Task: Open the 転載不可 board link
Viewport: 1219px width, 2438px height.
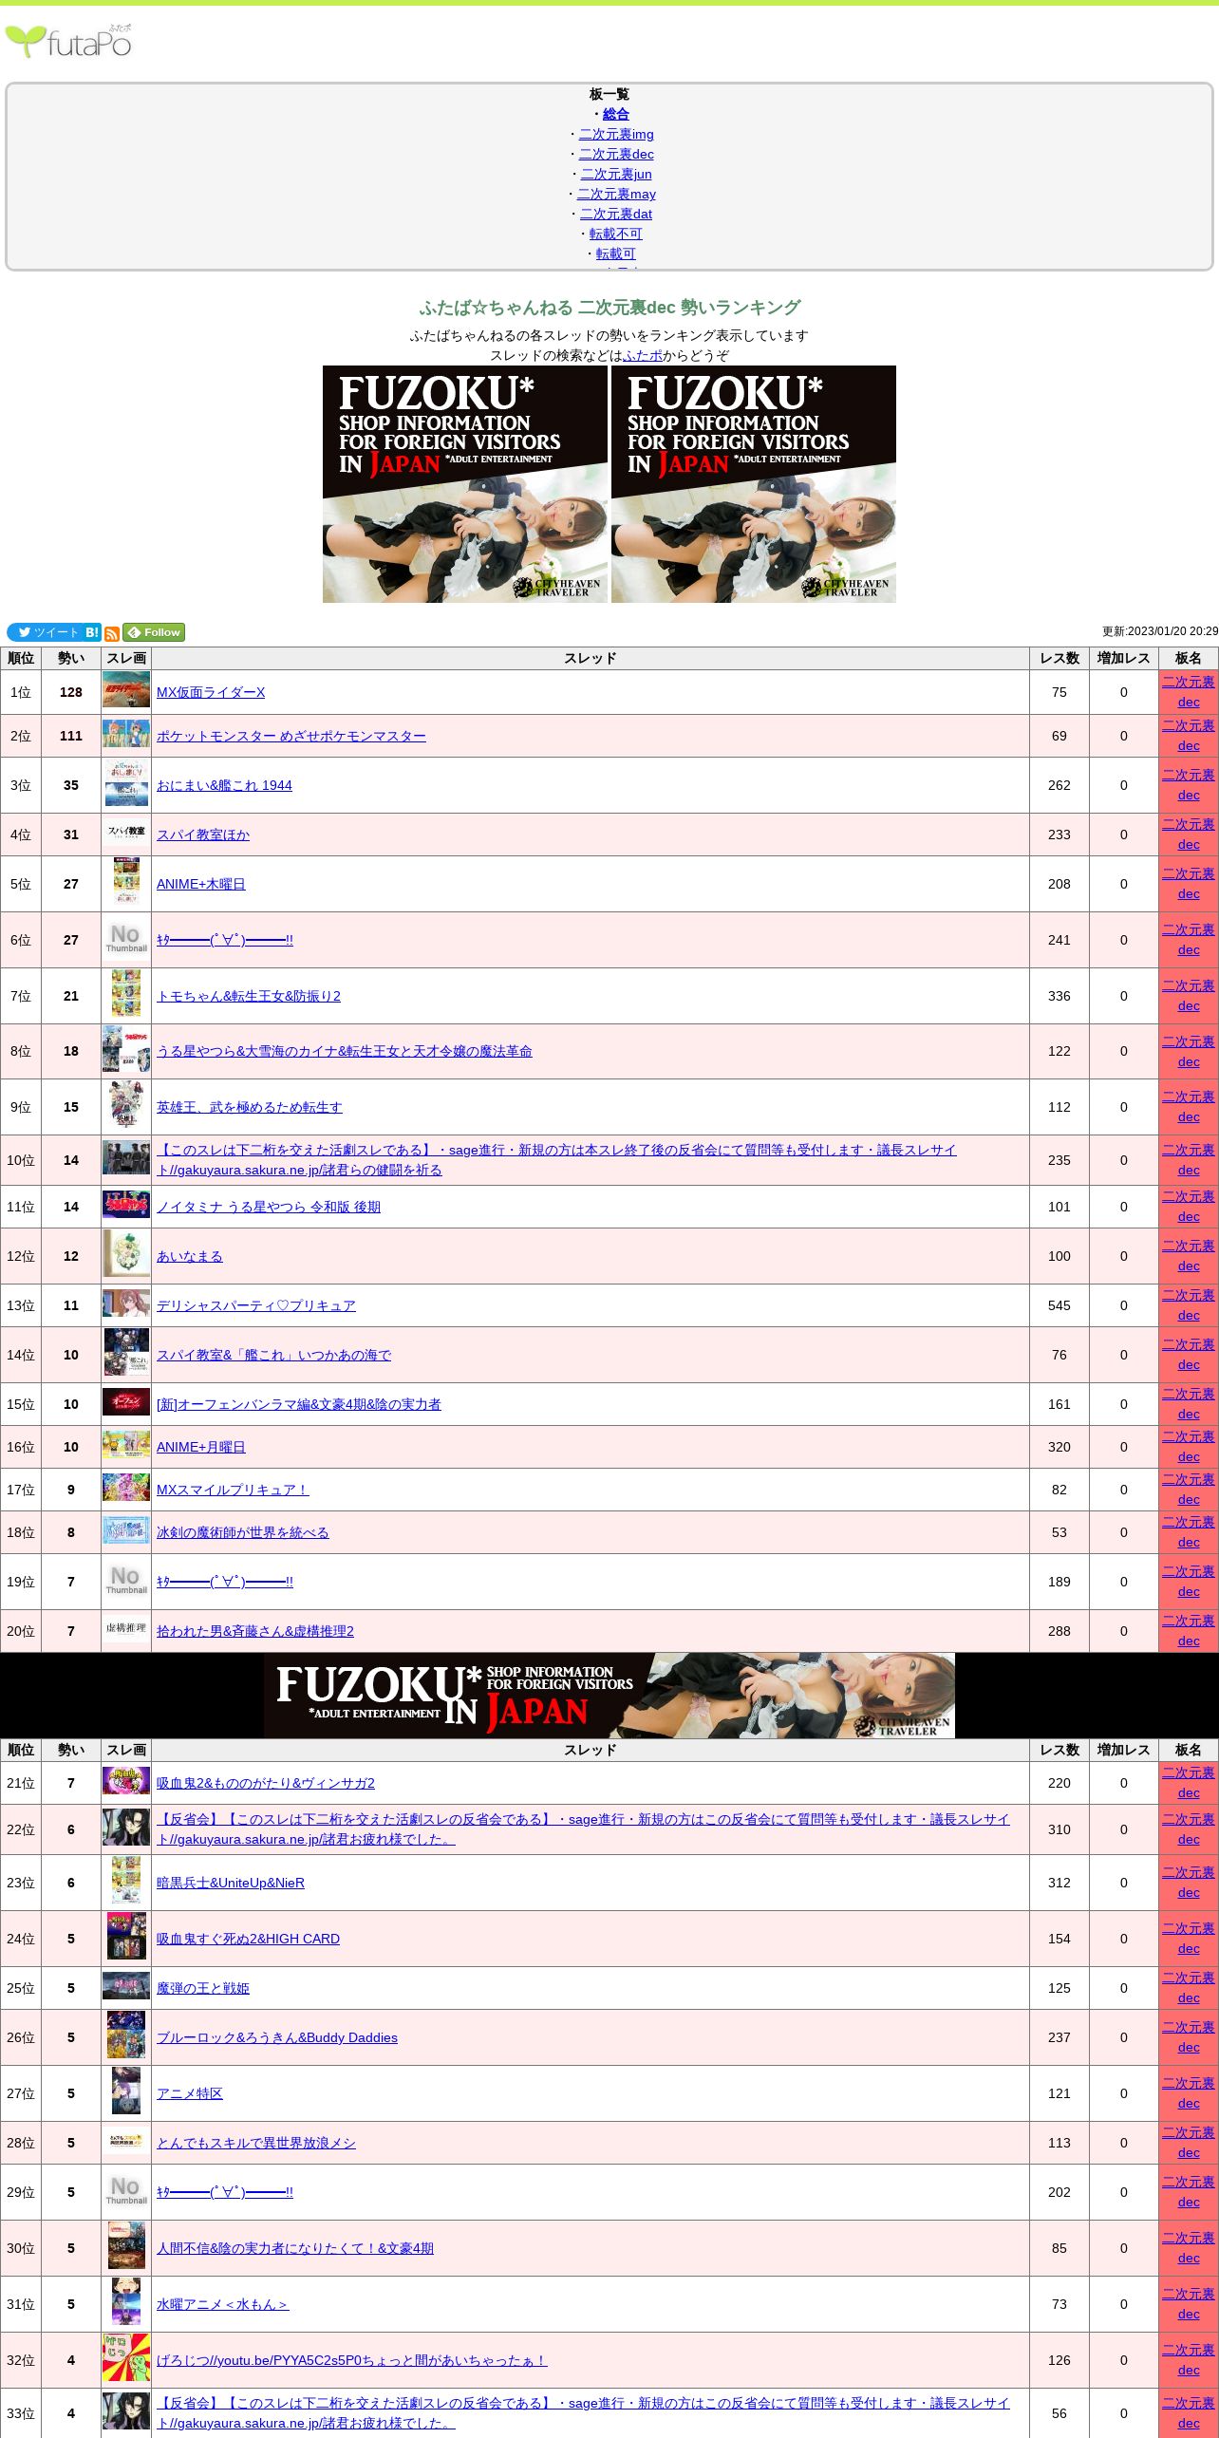Action: 616,234
